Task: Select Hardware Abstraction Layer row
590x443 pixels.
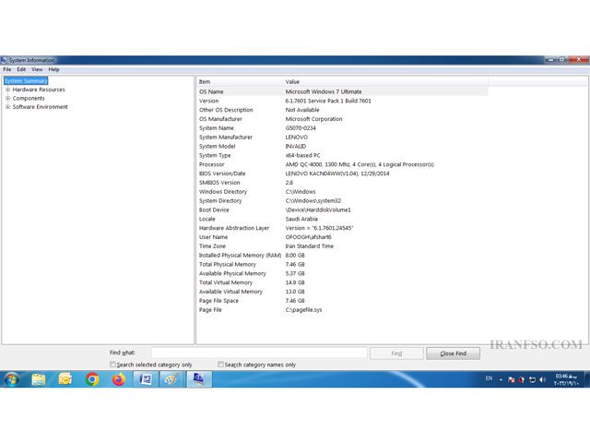Action: point(342,228)
